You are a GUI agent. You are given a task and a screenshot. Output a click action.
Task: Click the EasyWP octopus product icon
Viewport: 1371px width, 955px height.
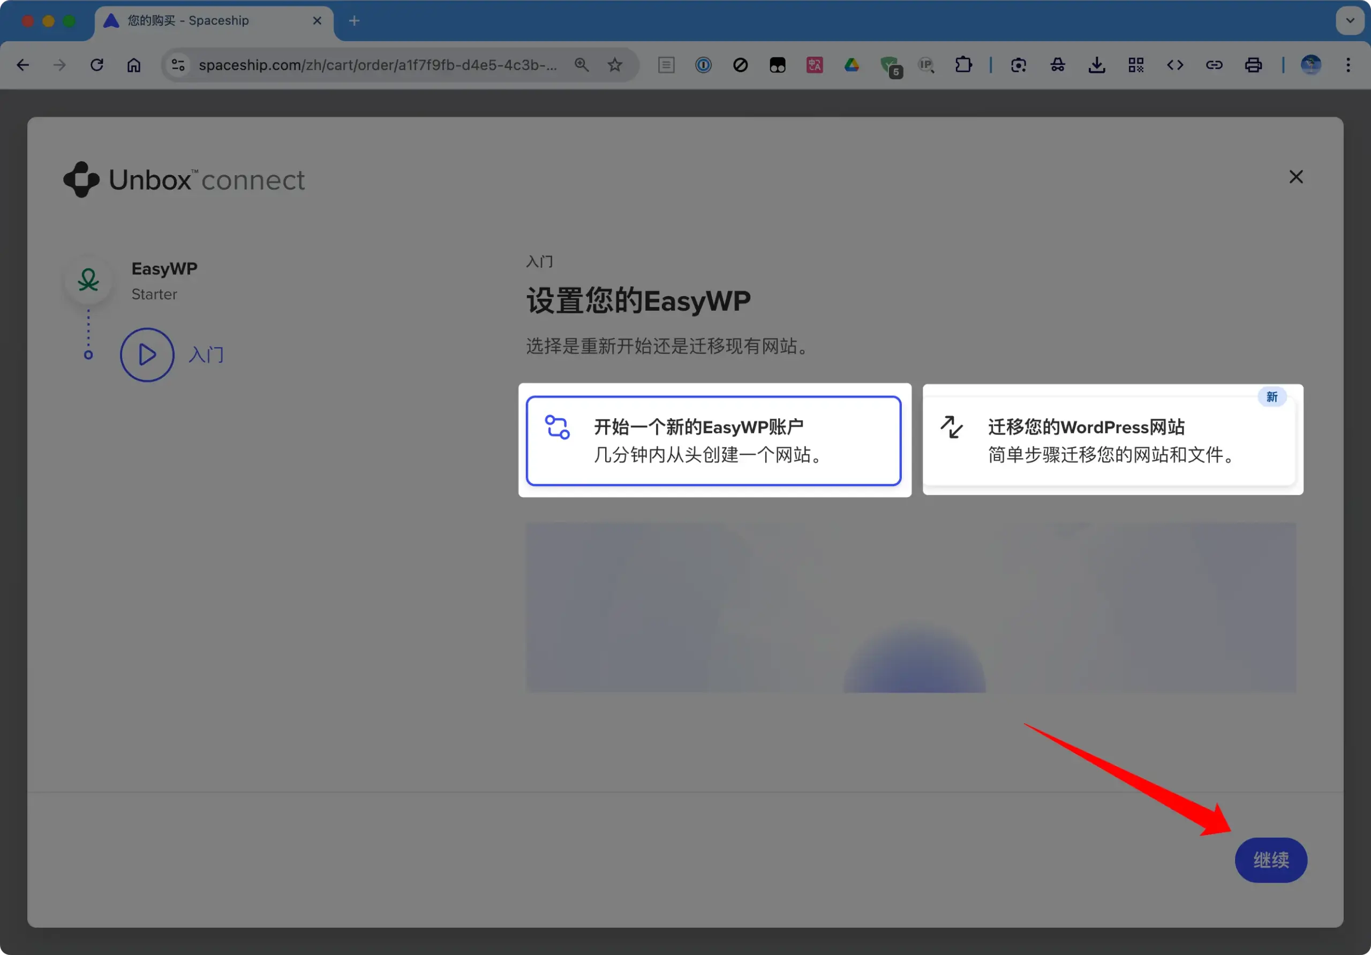(88, 280)
